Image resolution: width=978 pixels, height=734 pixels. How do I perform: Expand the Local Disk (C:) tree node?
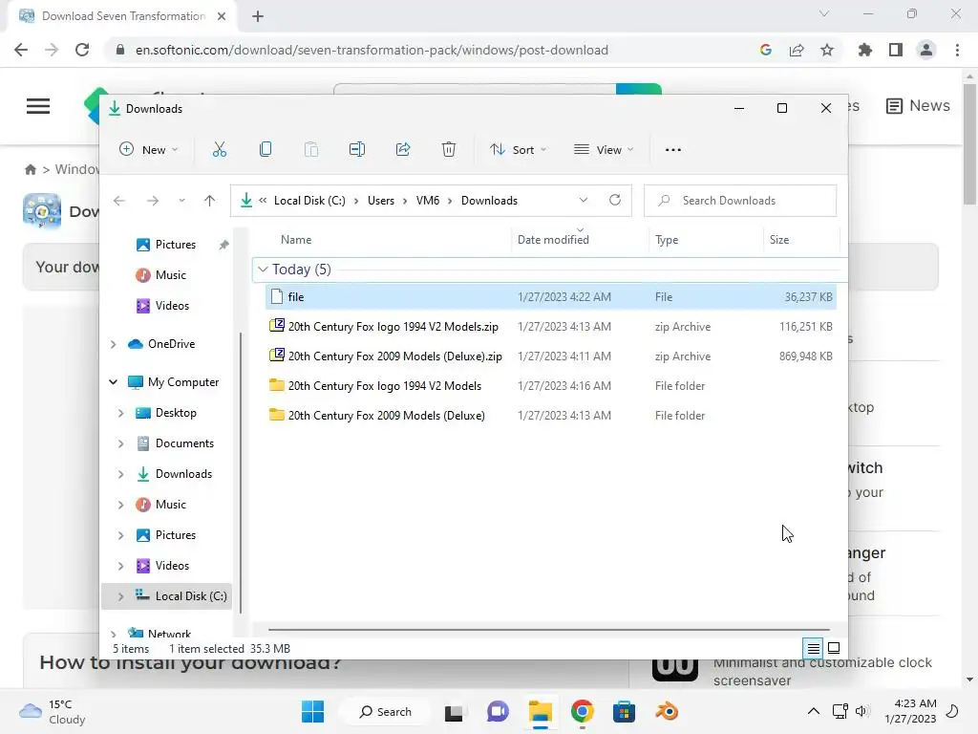121,596
